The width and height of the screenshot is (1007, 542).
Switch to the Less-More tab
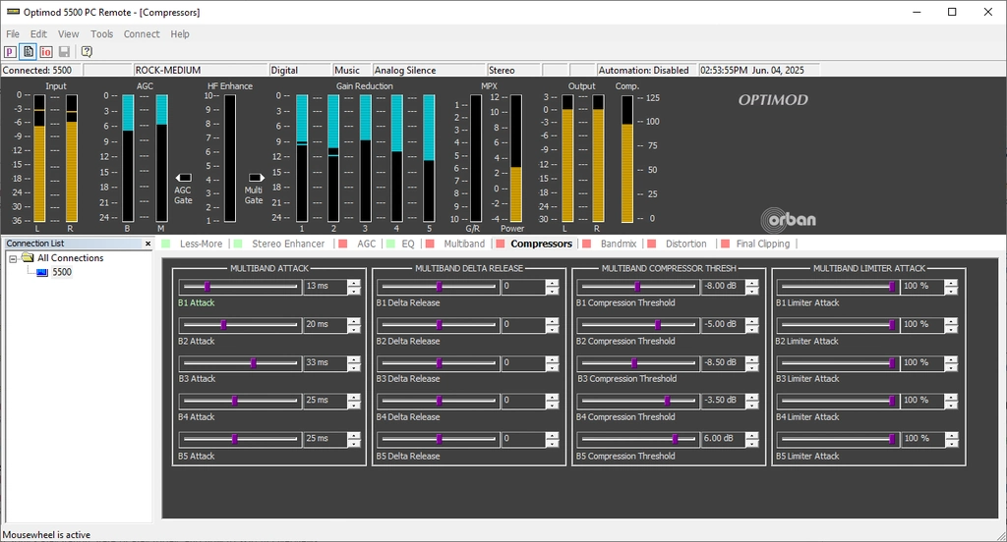click(201, 244)
